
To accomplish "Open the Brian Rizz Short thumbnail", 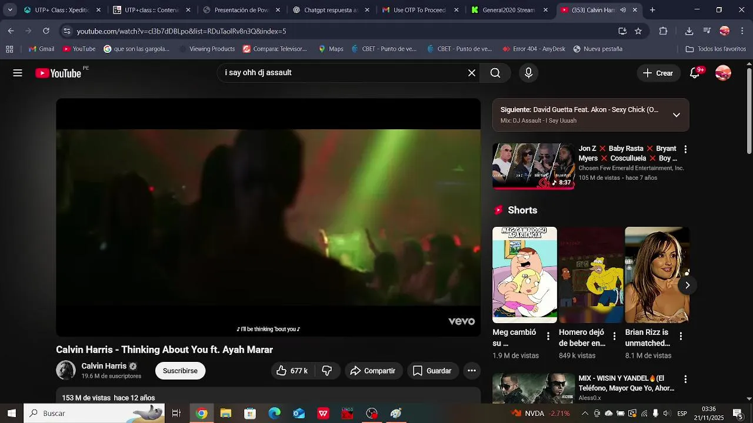I will click(657, 275).
